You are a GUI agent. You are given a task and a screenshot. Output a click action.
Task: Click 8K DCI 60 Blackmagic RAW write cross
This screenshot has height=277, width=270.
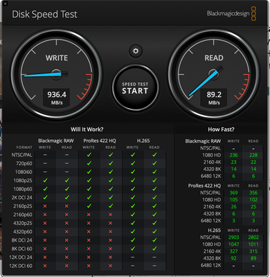(45, 249)
